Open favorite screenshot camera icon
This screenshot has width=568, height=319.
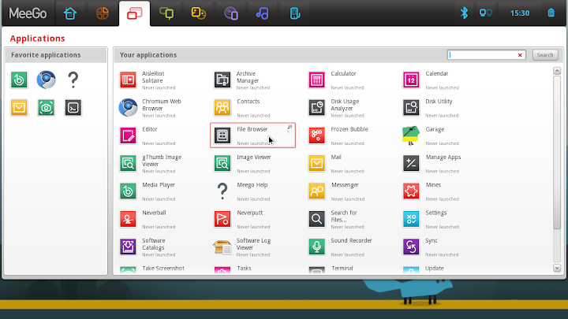[46, 107]
